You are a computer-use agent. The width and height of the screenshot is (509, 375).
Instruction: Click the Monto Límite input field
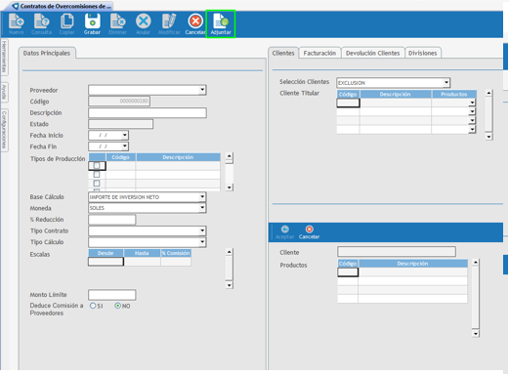[x=112, y=295]
